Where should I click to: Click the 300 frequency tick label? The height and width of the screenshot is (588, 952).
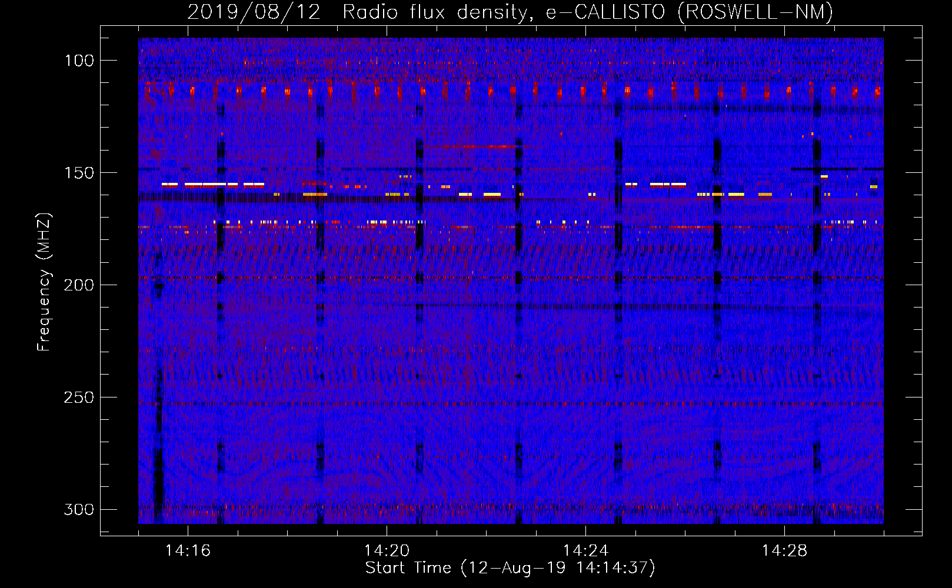click(79, 509)
